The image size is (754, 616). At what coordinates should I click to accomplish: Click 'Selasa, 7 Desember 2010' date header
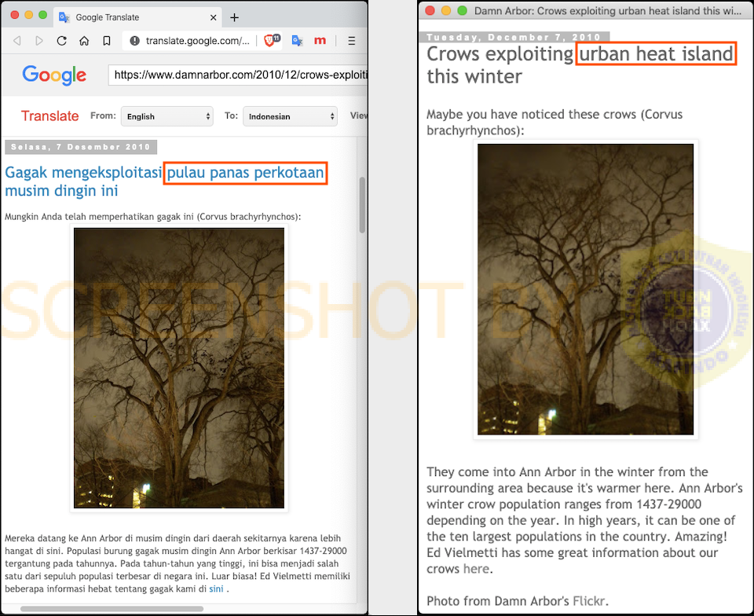81,147
